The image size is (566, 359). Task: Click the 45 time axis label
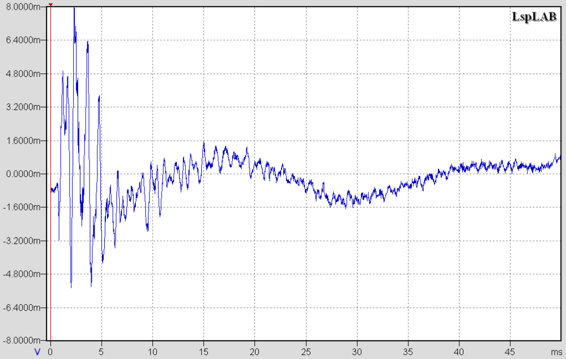[x=510, y=352]
